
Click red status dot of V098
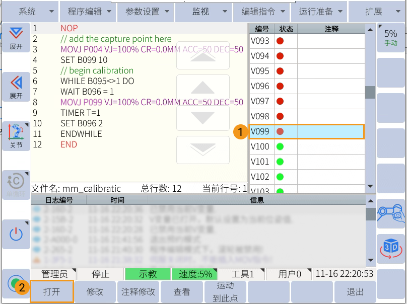point(280,116)
